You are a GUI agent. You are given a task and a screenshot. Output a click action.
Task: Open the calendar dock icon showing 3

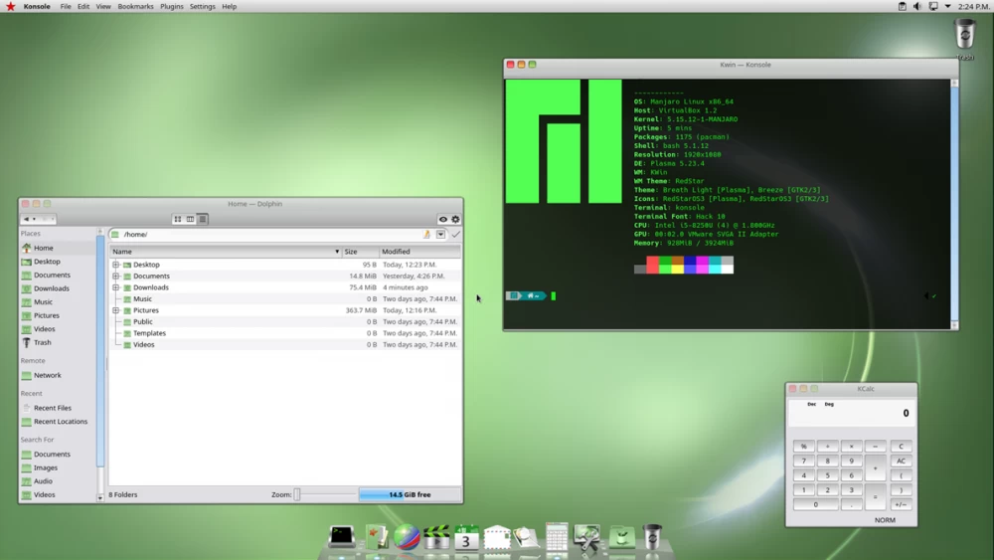[x=466, y=536]
